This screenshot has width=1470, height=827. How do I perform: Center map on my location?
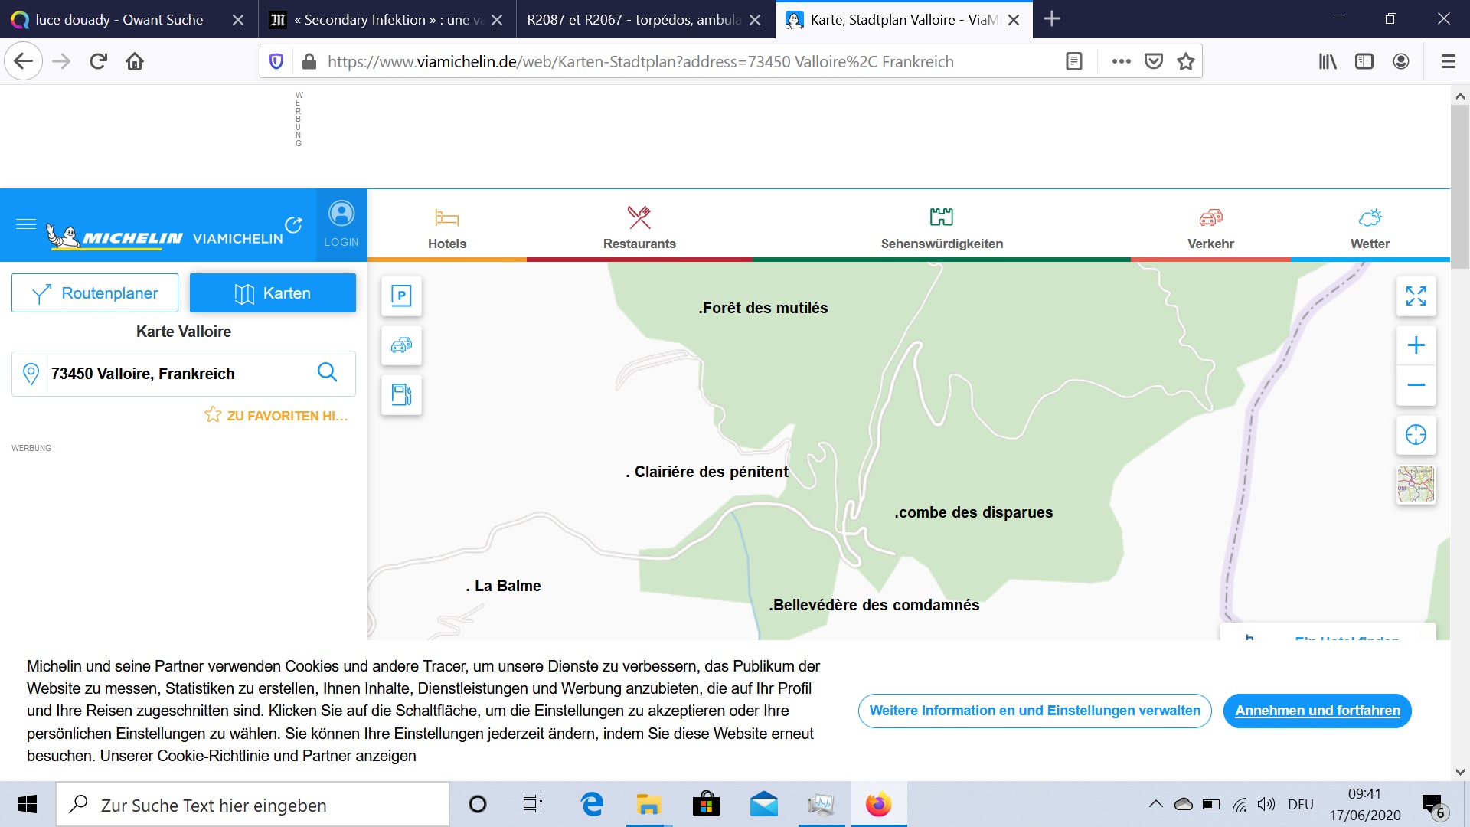tap(1416, 435)
